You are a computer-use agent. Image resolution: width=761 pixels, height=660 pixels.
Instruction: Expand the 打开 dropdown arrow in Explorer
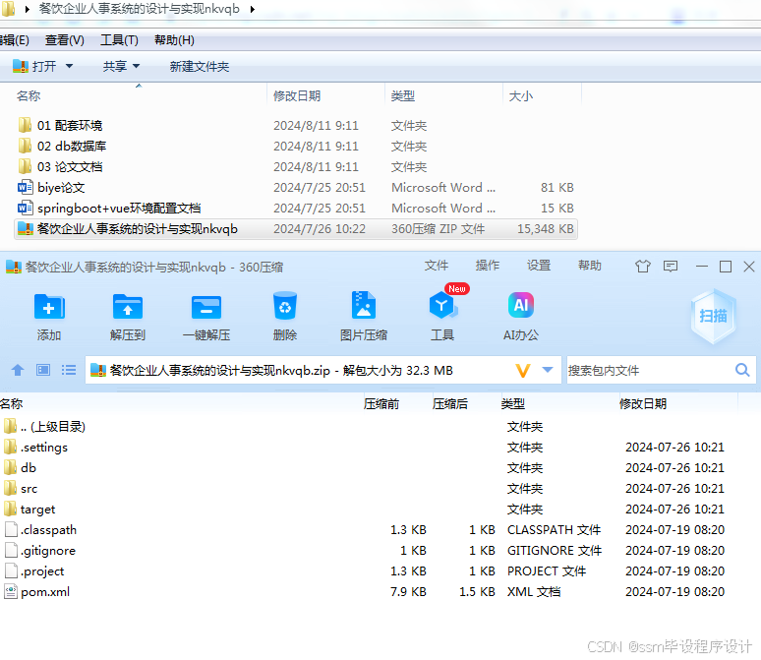click(69, 66)
